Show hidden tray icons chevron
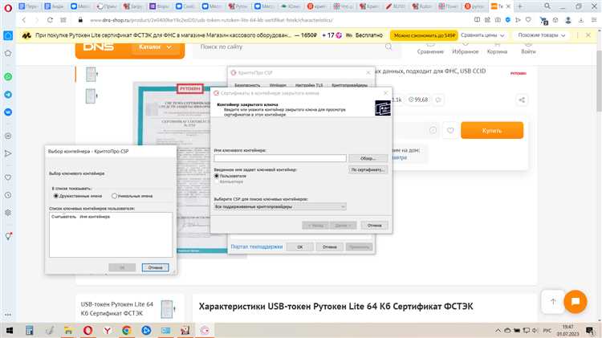This screenshot has width=602, height=338. tap(498, 330)
